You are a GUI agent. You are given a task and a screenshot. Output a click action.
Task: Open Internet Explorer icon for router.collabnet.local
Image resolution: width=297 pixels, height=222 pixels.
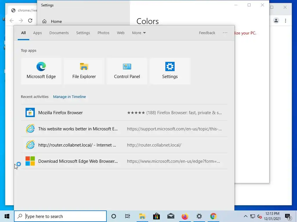(30, 145)
